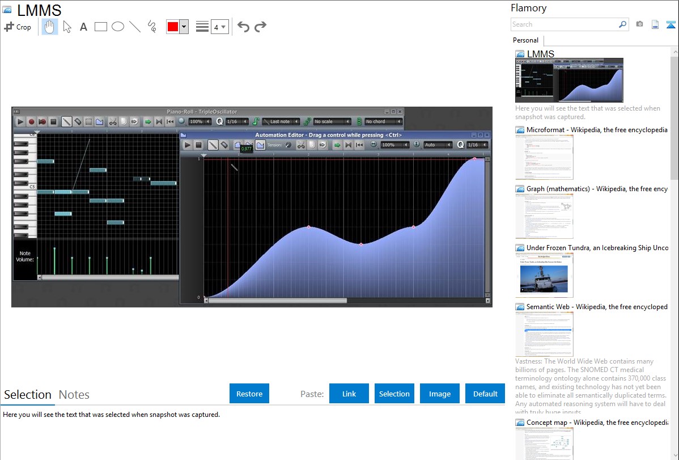Select the ellipse shape tool

tap(118, 27)
